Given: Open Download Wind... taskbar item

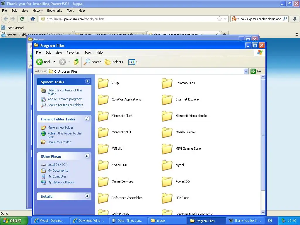Looking at the screenshot, I should 89,221.
